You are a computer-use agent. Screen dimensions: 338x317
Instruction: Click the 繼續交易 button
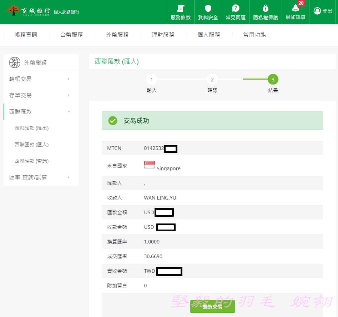coord(212,306)
